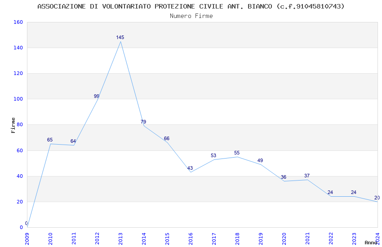The width and height of the screenshot is (382, 247).
Task: Select the data label 99 for 2012
Action: [x=97, y=97]
